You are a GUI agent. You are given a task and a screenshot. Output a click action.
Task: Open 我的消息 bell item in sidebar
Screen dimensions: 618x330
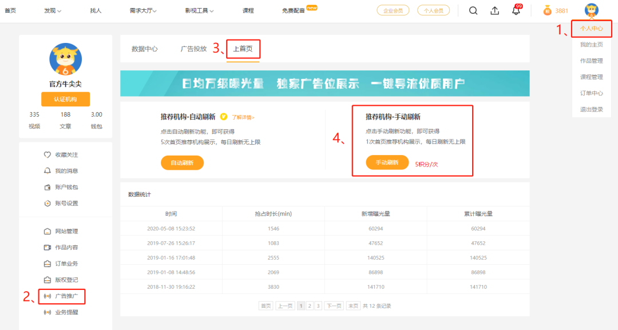48,171
